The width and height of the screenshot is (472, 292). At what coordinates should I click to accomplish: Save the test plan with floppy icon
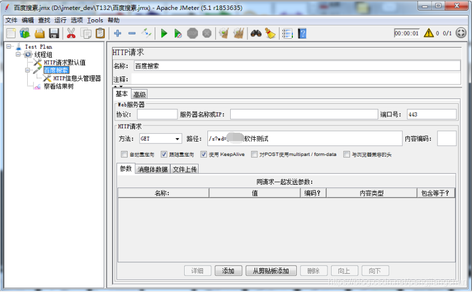tap(54, 33)
